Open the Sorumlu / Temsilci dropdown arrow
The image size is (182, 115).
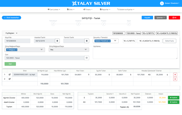point(115,41)
